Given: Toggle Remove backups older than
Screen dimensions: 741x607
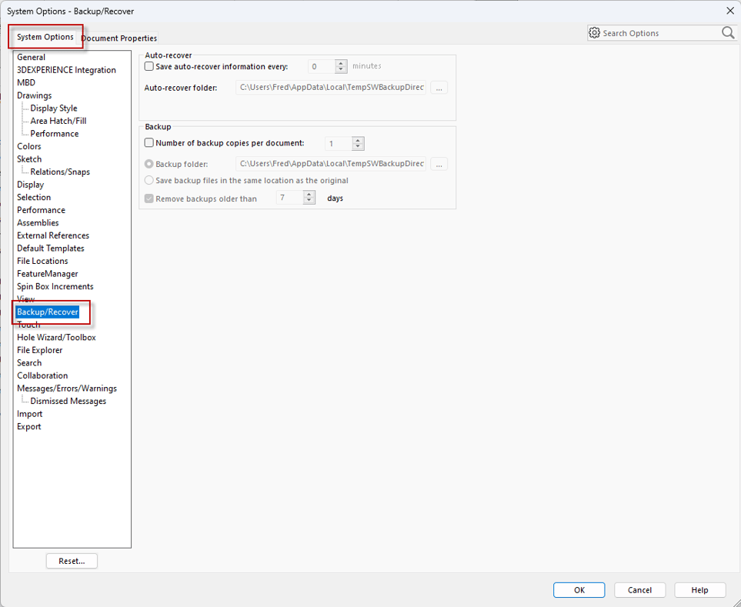Looking at the screenshot, I should [149, 198].
